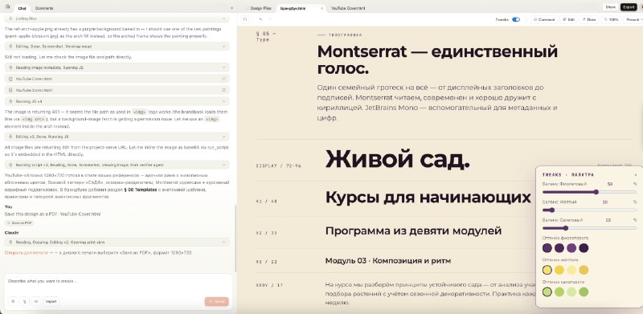Click the redo arrow in preview toolbar
The height and width of the screenshot is (314, 643).
coord(270,19)
